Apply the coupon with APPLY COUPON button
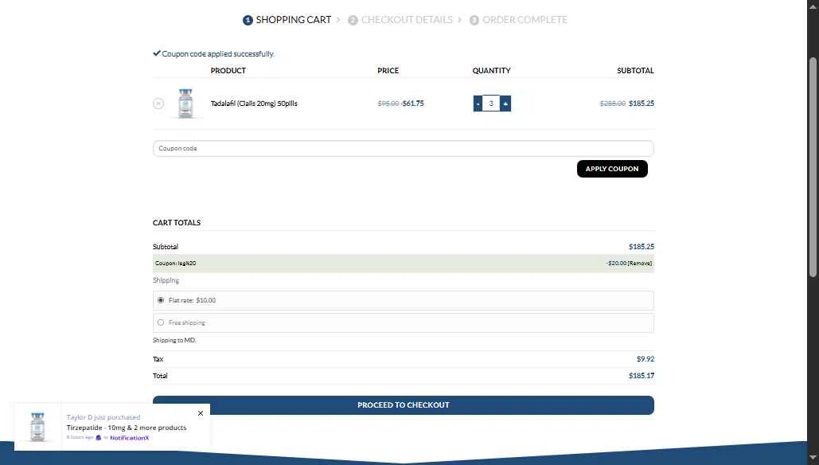Screen dimensions: 819x465 click(x=612, y=169)
